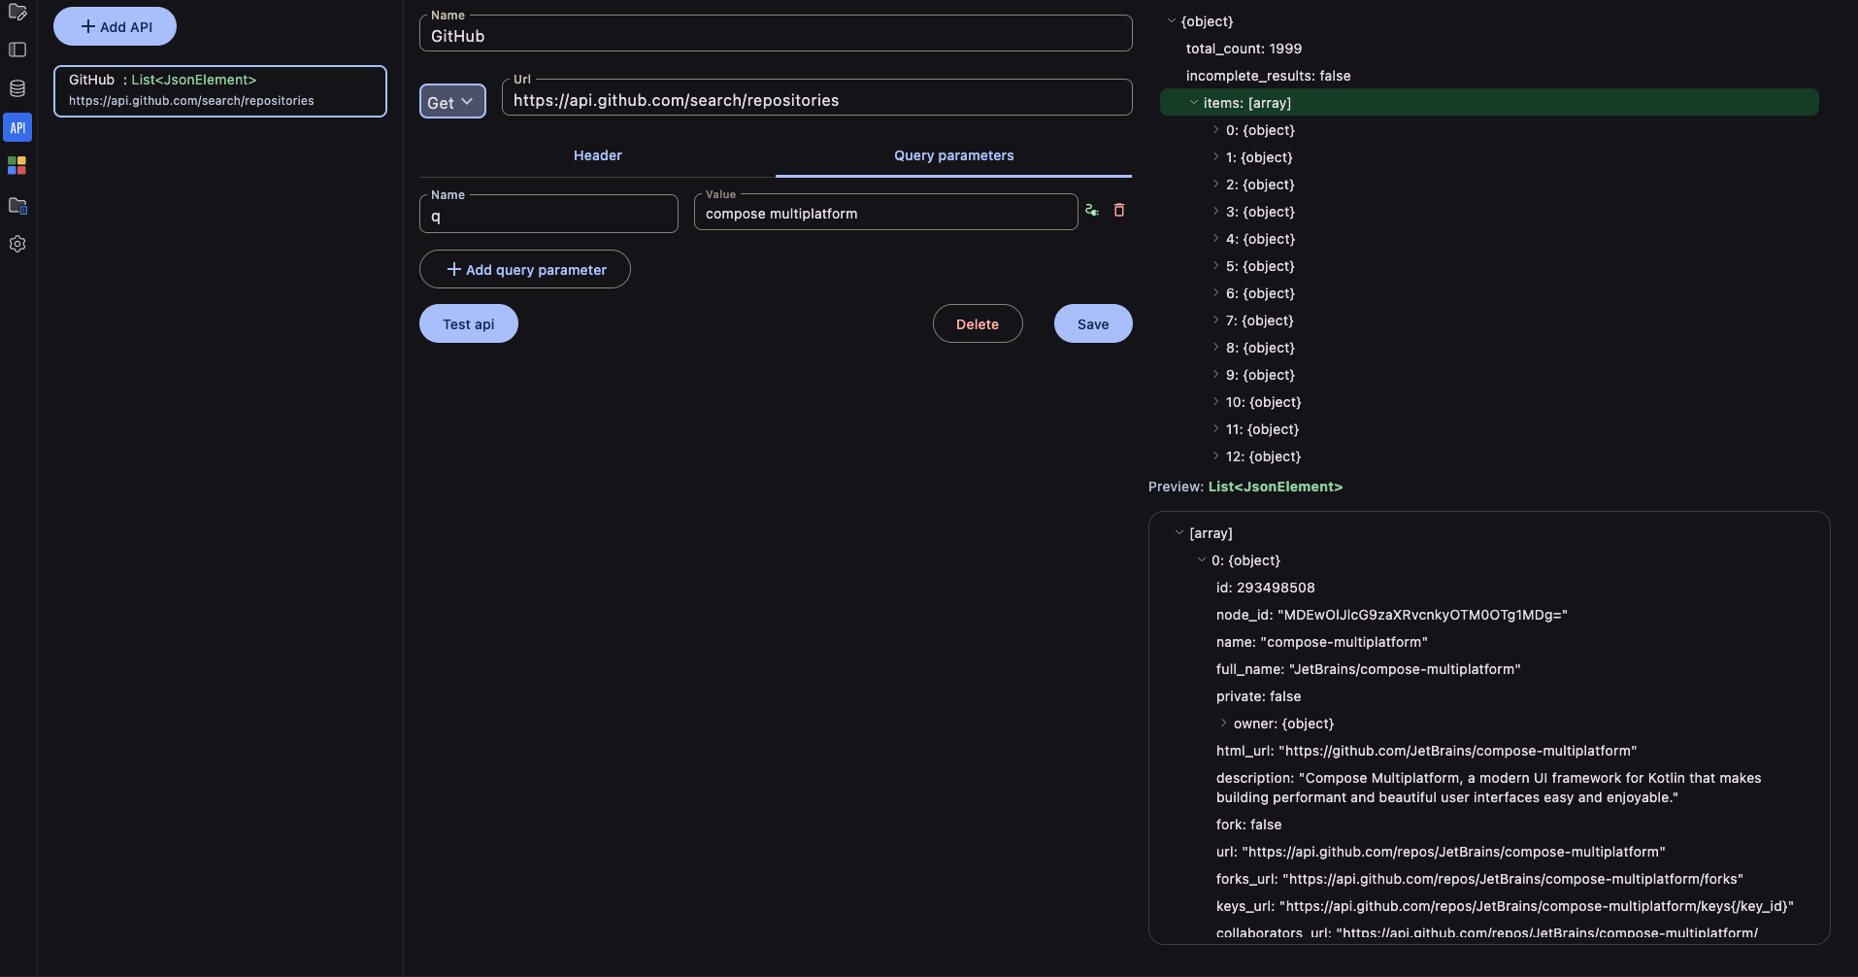Collapse the preview [array] node

point(1179,533)
